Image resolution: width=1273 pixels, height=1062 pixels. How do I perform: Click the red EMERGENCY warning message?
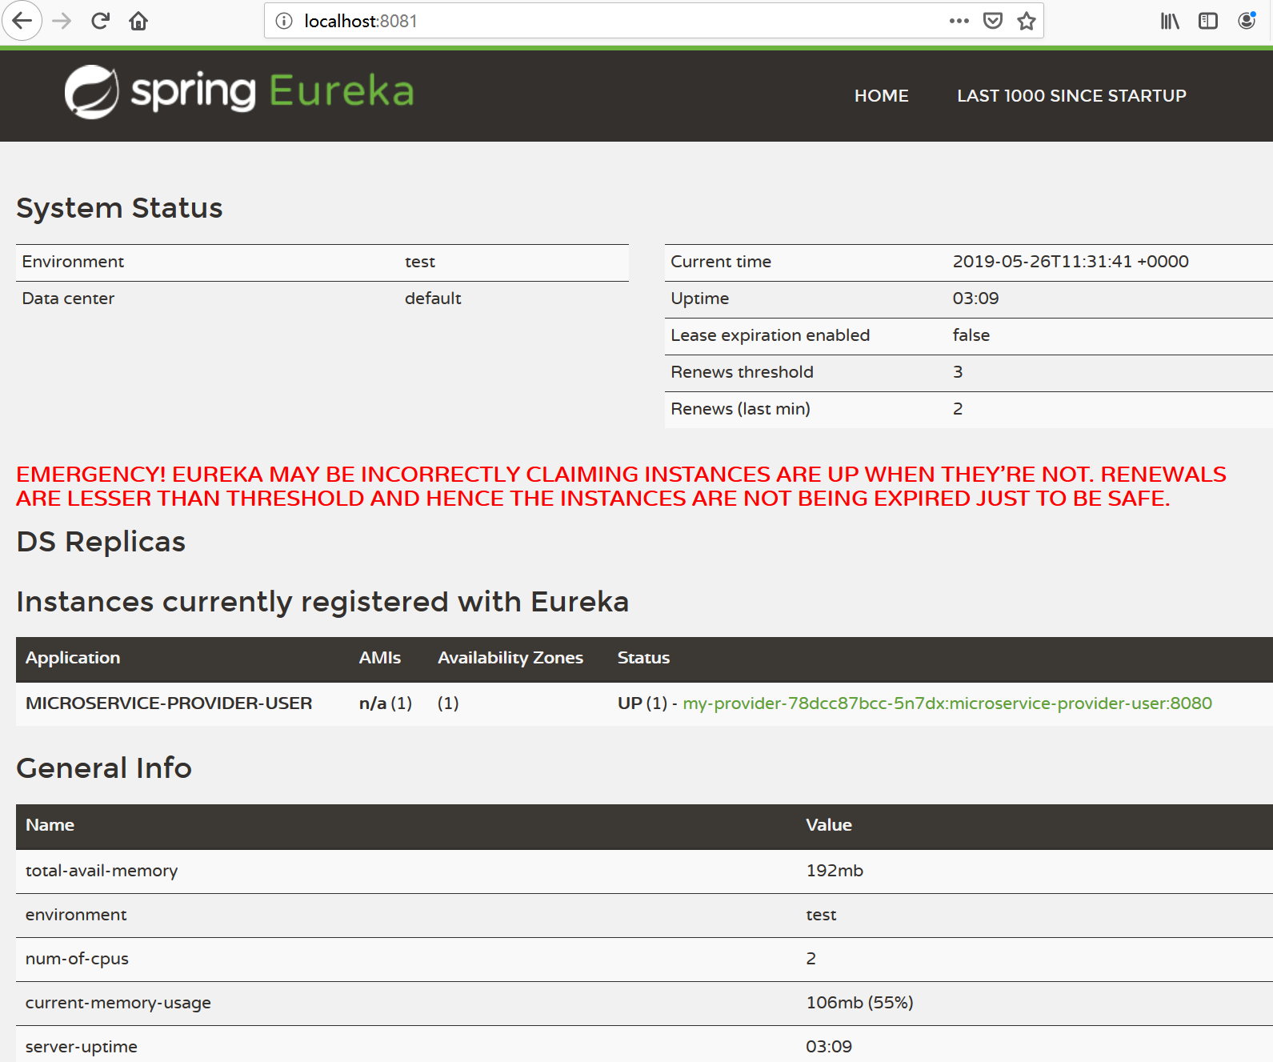[621, 486]
